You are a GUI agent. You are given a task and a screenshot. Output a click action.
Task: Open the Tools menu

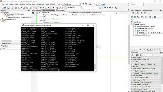point(47,4)
